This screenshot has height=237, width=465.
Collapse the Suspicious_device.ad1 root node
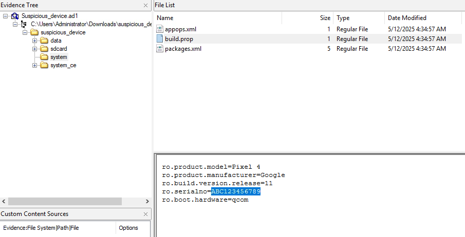[x=6, y=16]
